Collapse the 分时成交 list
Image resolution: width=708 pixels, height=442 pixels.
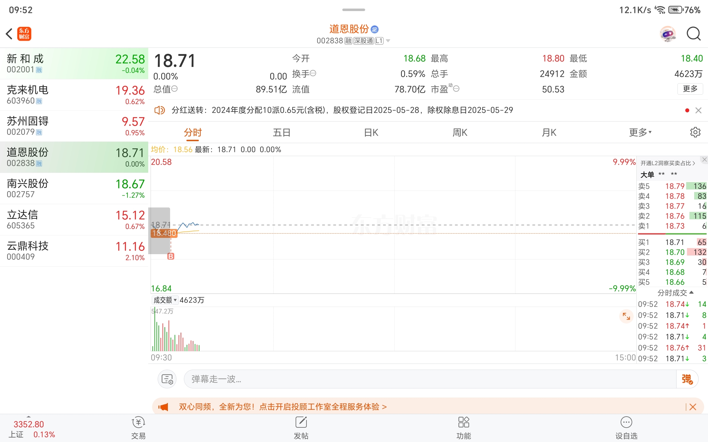tap(675, 293)
